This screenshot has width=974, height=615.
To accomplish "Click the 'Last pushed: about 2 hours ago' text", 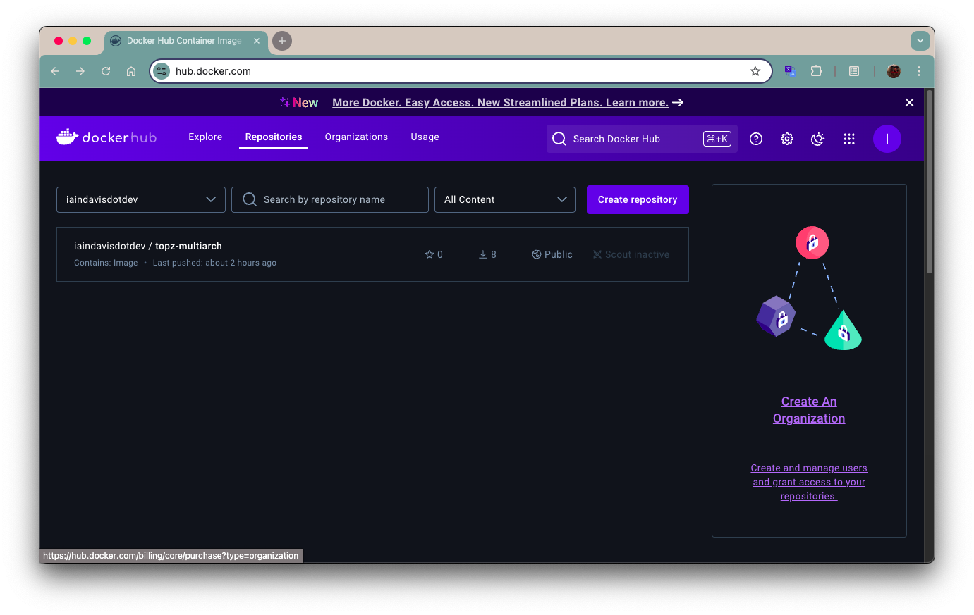I will 214,263.
